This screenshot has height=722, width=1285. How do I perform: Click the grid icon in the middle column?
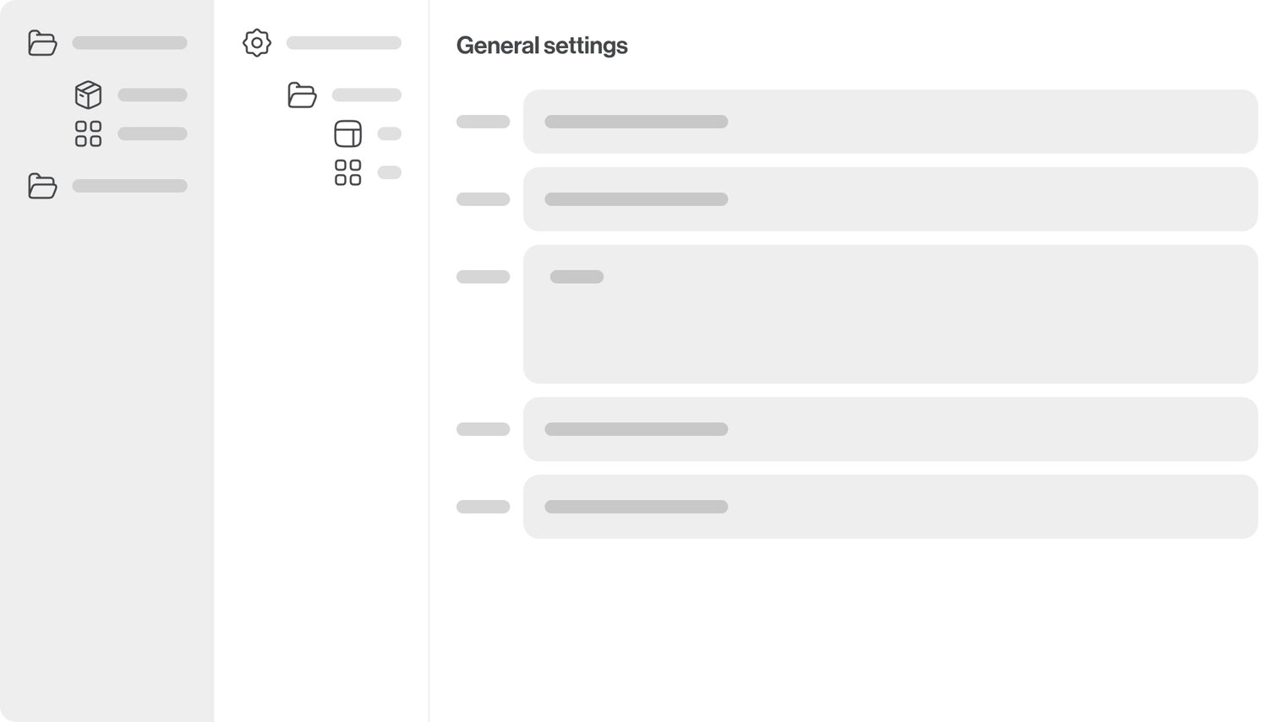(347, 172)
